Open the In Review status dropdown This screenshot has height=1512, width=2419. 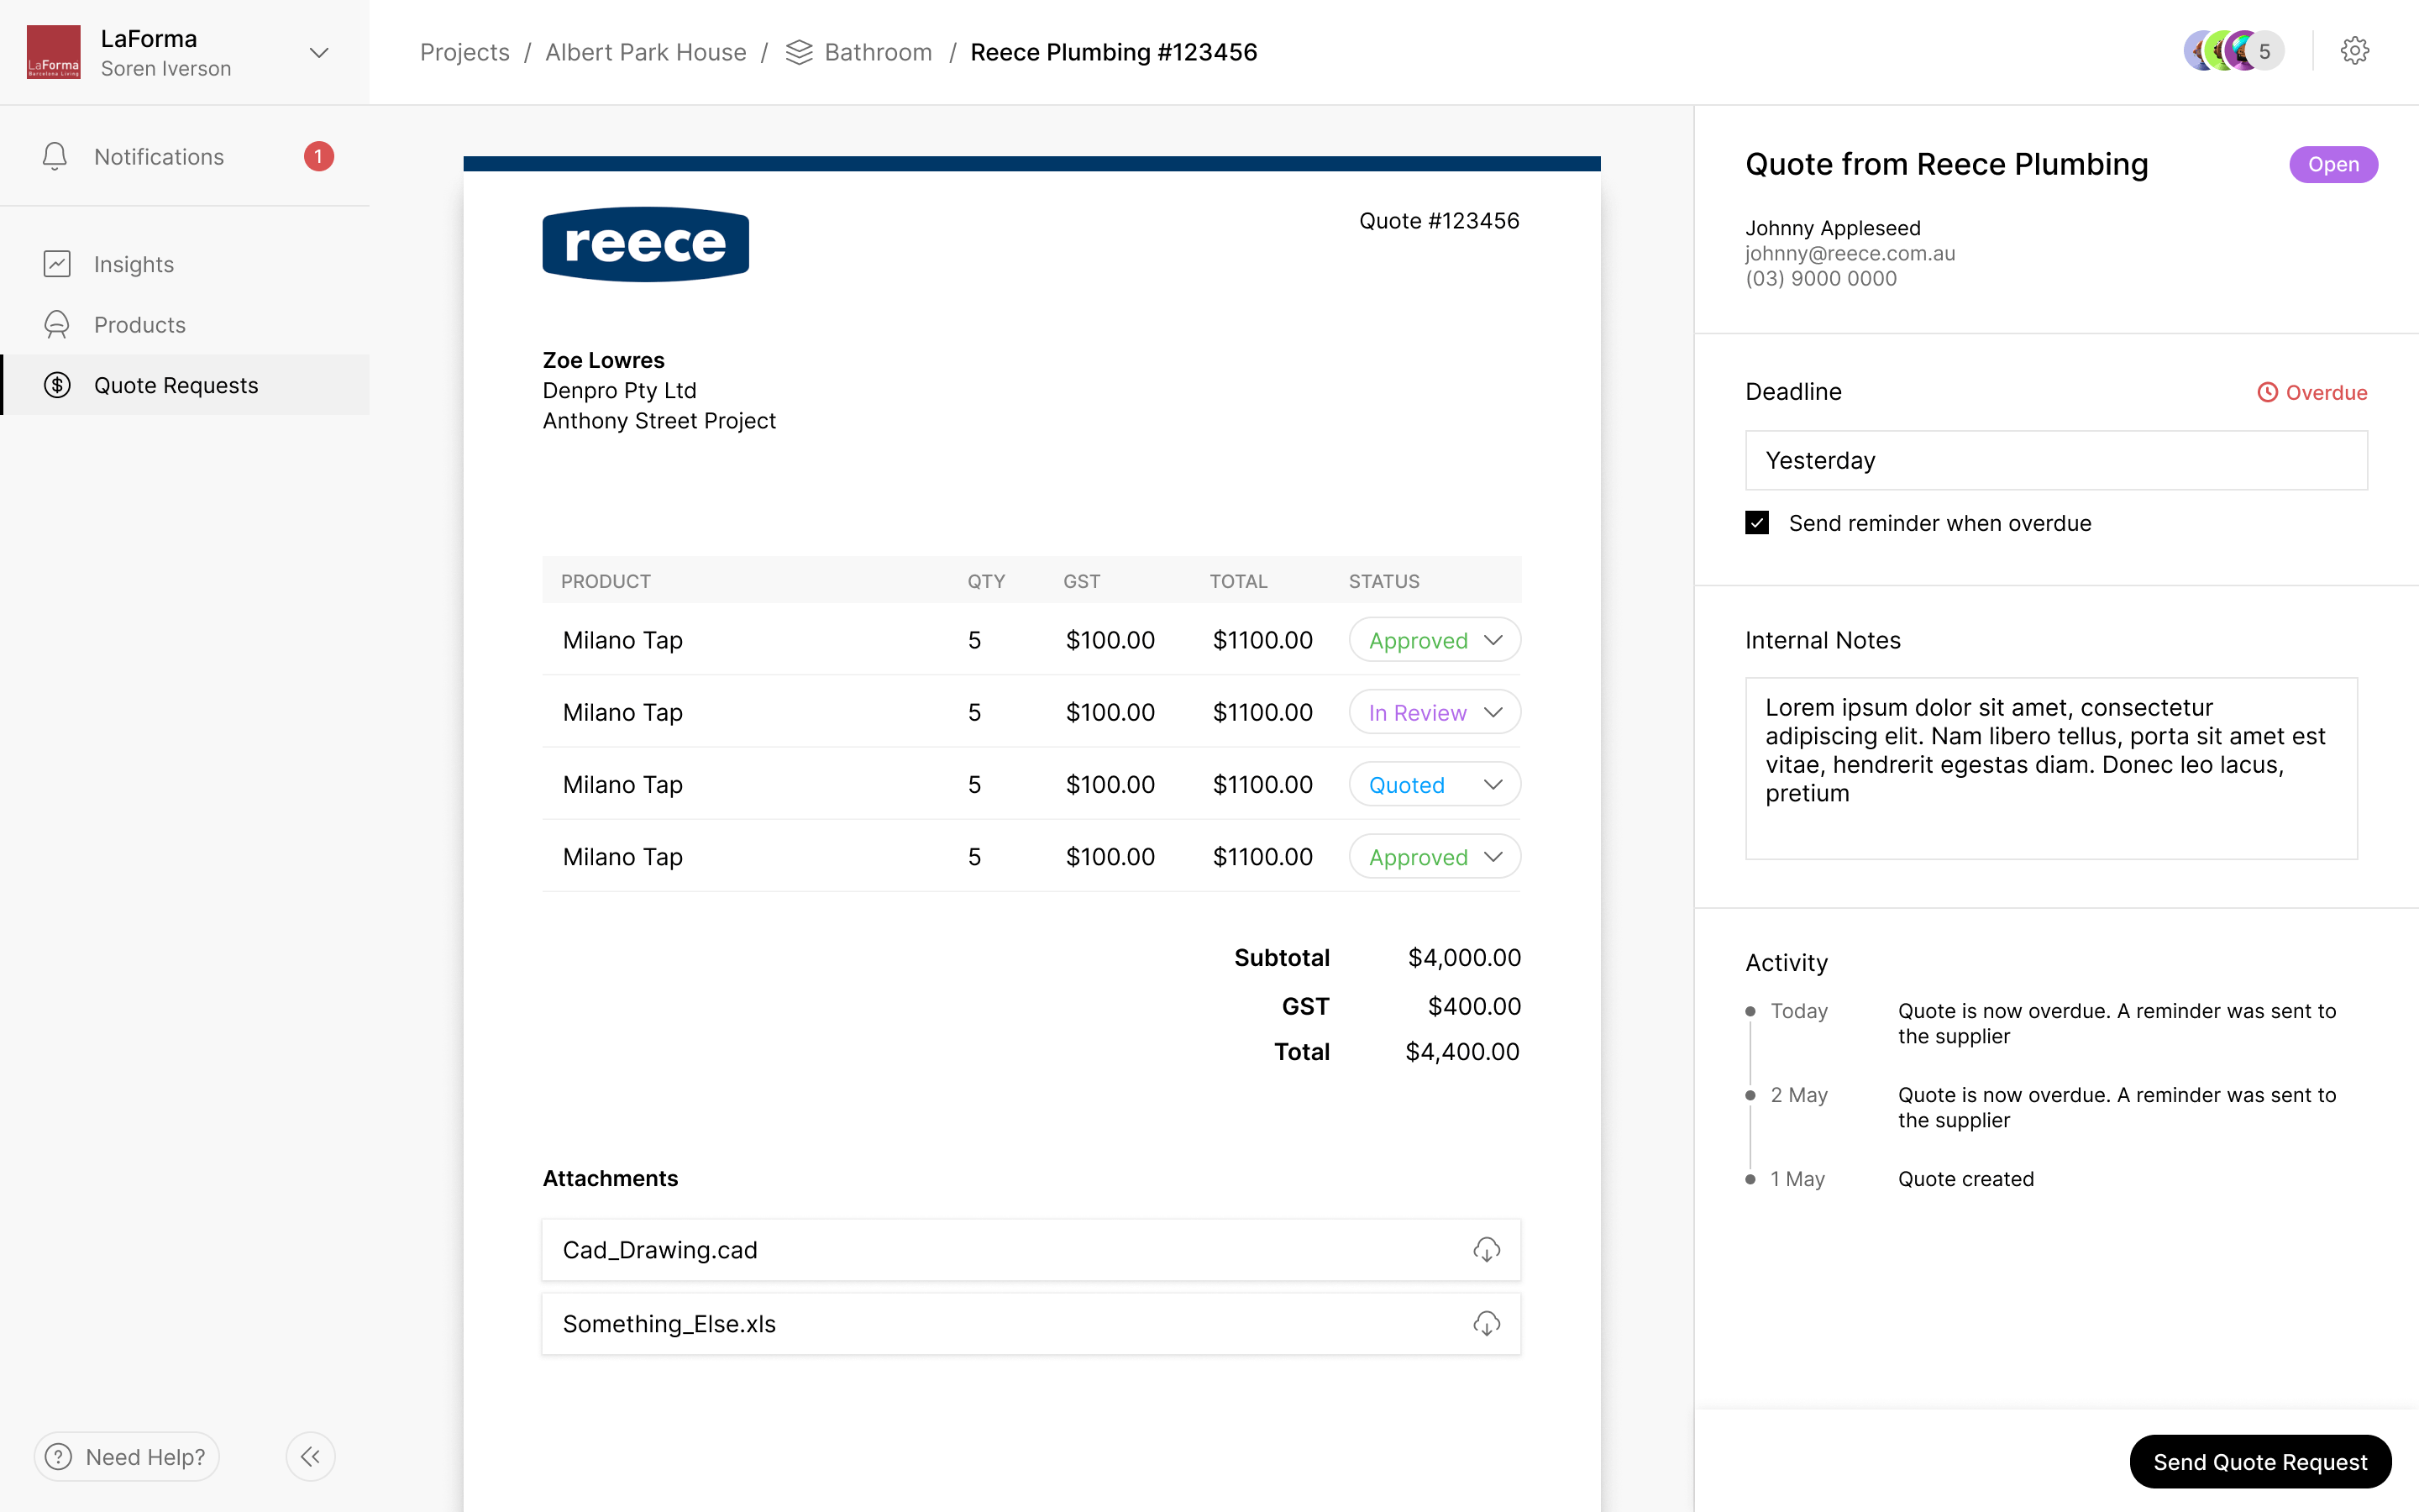pos(1435,713)
